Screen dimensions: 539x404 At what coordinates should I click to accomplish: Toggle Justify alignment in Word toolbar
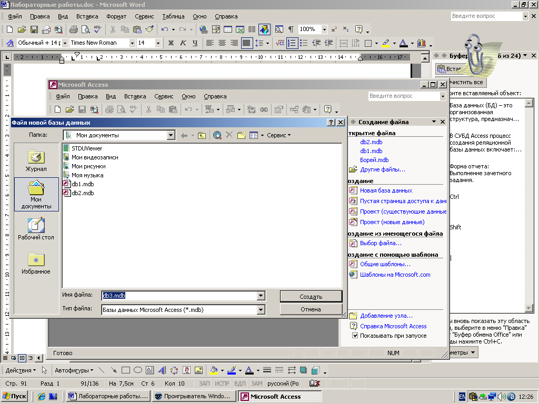(x=246, y=43)
